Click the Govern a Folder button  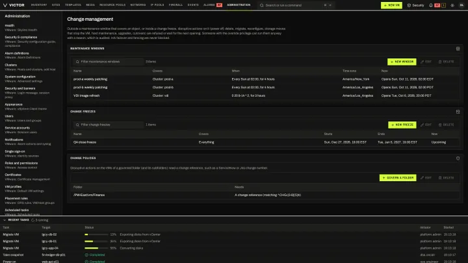pyautogui.click(x=398, y=178)
